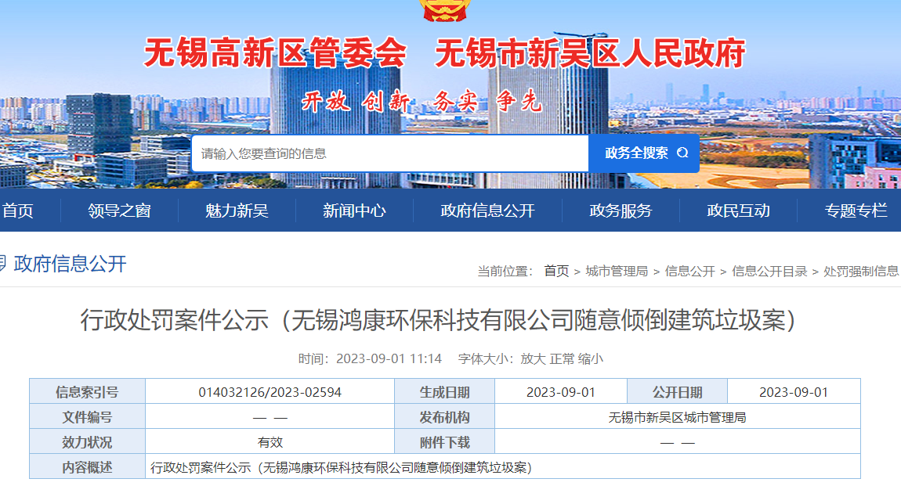Navigate to 政务服务 menu item
This screenshot has height=486, width=901.
click(621, 211)
